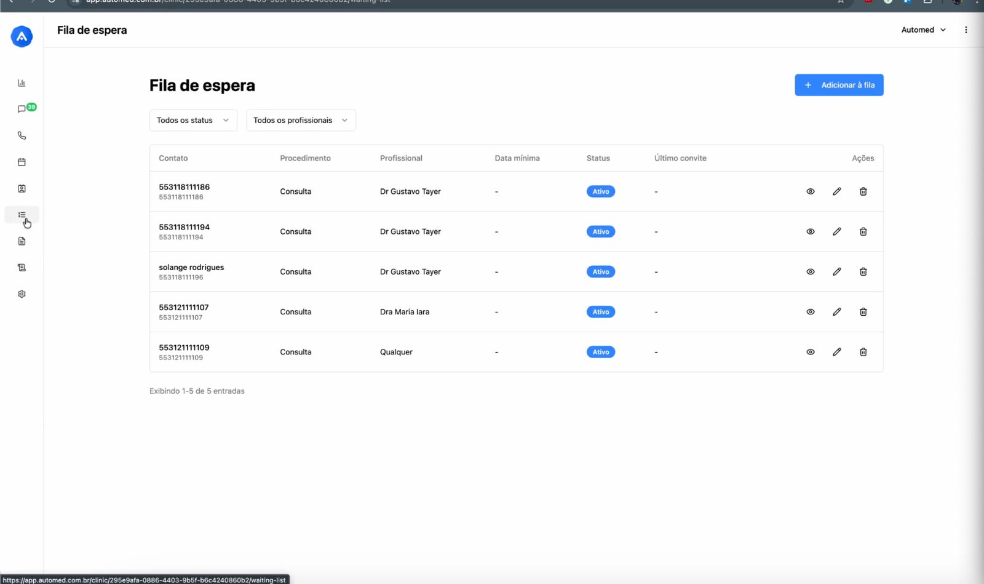Open the phone calls sidebar icon
The width and height of the screenshot is (984, 584).
(x=22, y=135)
